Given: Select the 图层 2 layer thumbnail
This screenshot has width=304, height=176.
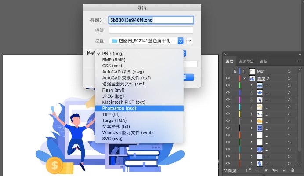Looking at the screenshot, I should tap(252, 78).
